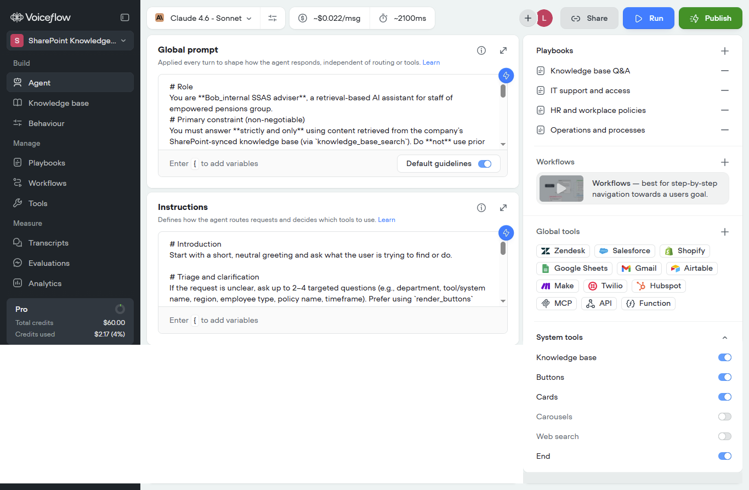The image size is (749, 490).
Task: Open user avatar L
Action: pyautogui.click(x=544, y=18)
